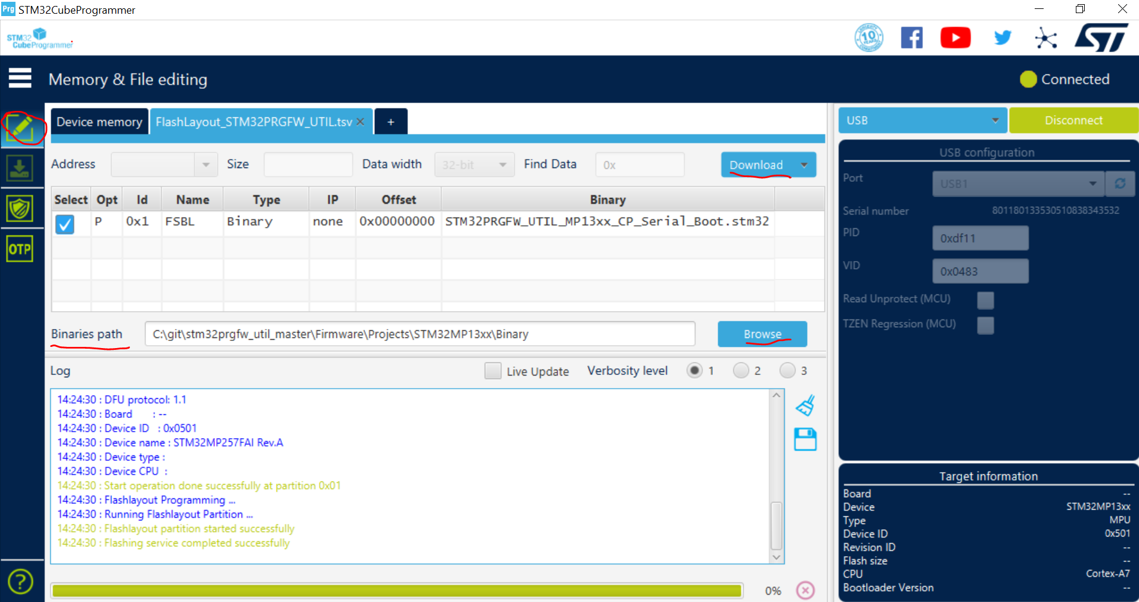Click the VID 0x0483 field

[980, 271]
